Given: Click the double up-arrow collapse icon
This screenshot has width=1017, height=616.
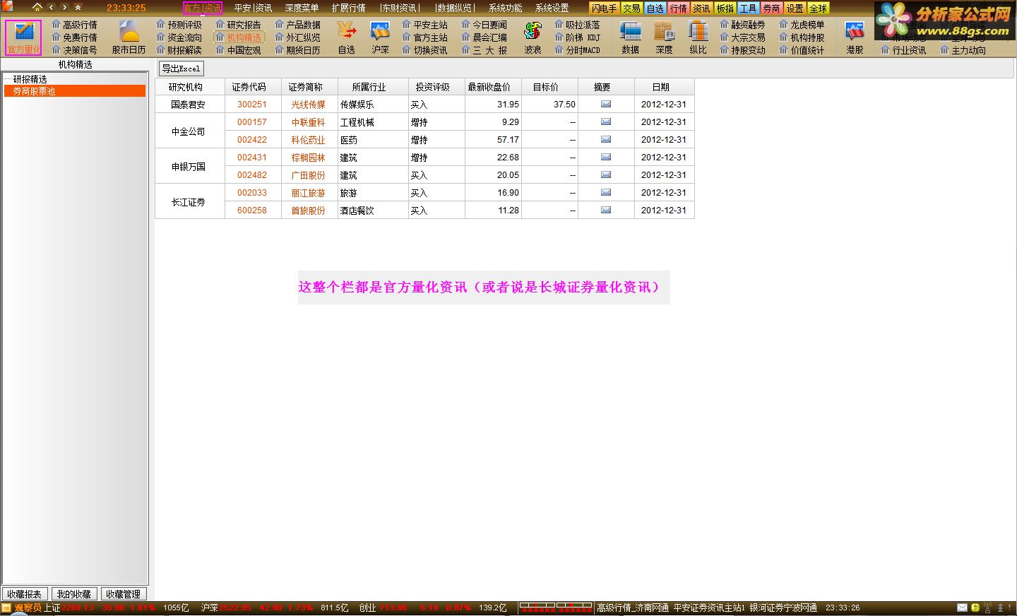Looking at the screenshot, I should 78,7.
